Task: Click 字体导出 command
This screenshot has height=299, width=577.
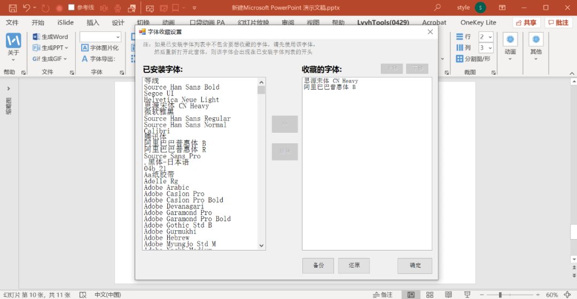Action: coord(98,59)
